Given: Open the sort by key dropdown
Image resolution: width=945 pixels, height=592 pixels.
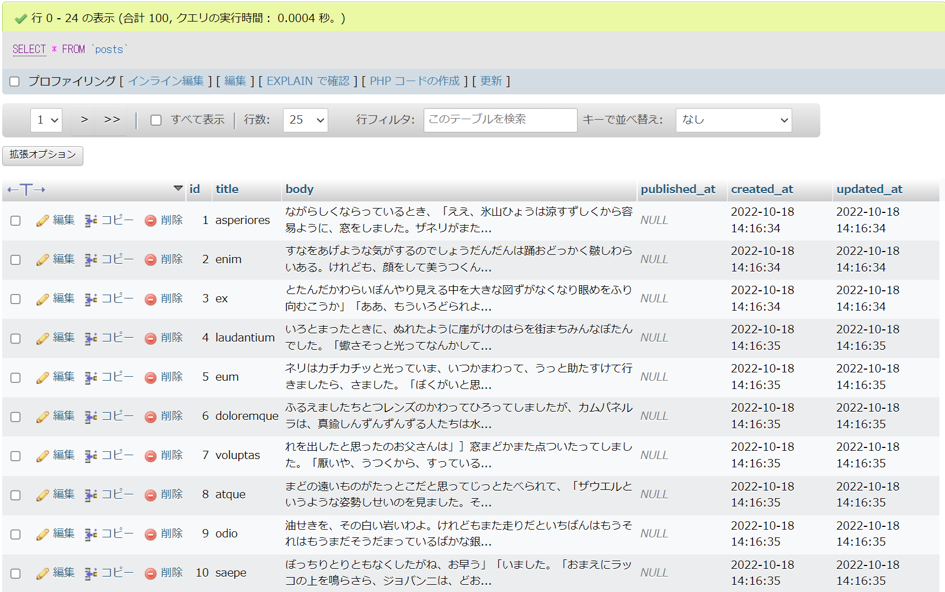Looking at the screenshot, I should click(x=734, y=120).
